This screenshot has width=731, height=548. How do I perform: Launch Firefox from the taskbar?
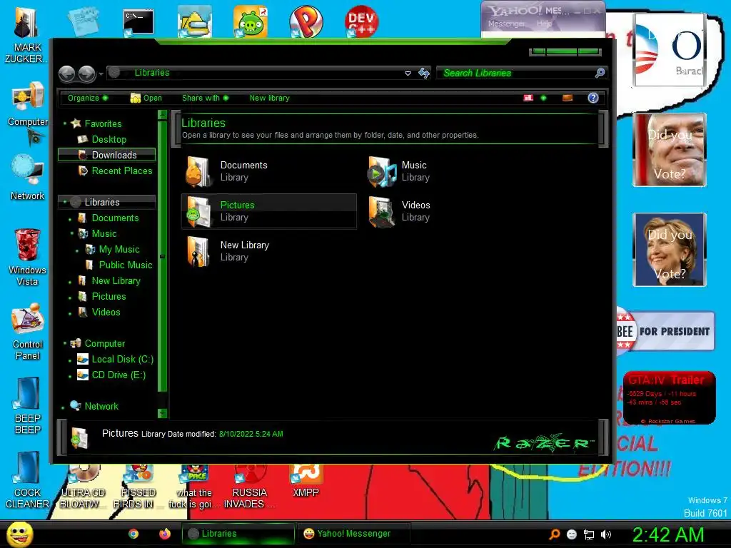tap(165, 534)
